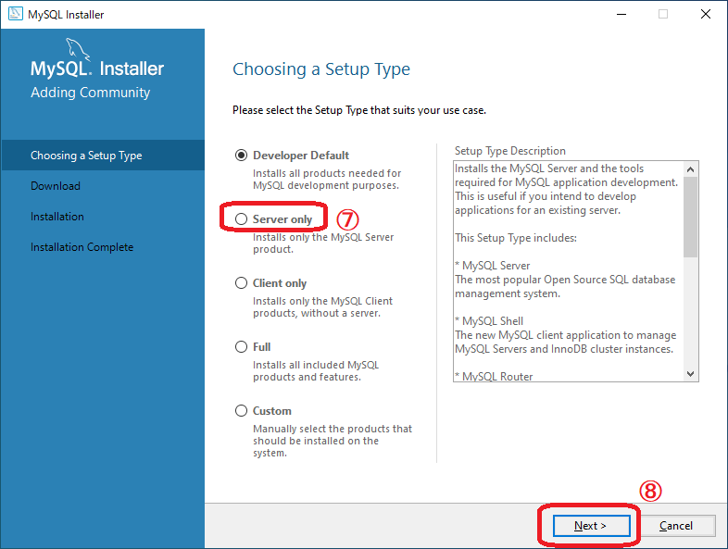Click 'Installs all products needed for' description
728x549 pixels.
coord(327,173)
